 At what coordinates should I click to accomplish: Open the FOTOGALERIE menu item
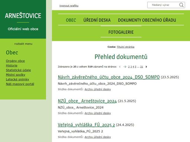[x=121, y=32]
